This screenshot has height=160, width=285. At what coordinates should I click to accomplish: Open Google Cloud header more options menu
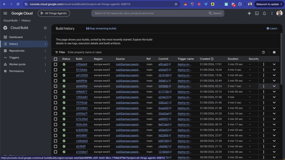[x=272, y=13]
